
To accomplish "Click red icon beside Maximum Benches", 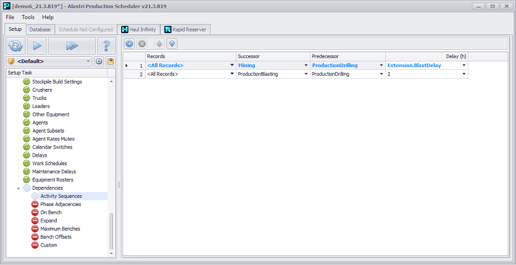I will (x=35, y=229).
